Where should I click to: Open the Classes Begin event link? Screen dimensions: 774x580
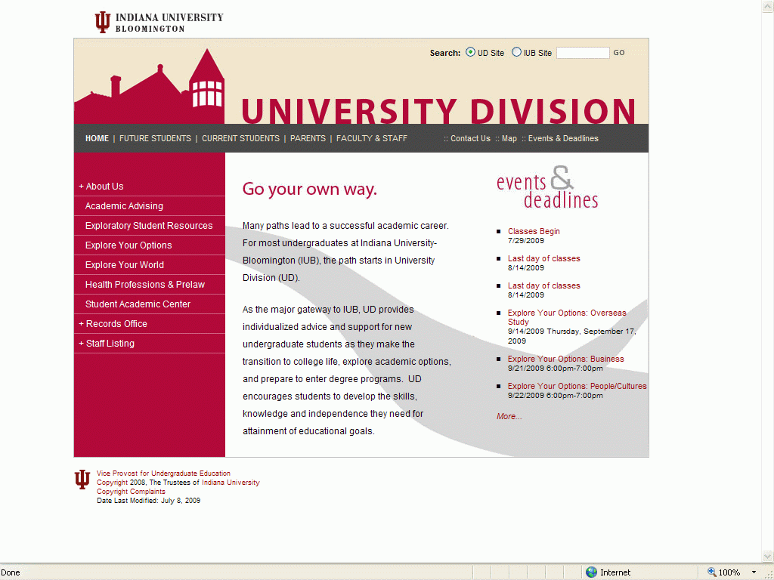534,231
